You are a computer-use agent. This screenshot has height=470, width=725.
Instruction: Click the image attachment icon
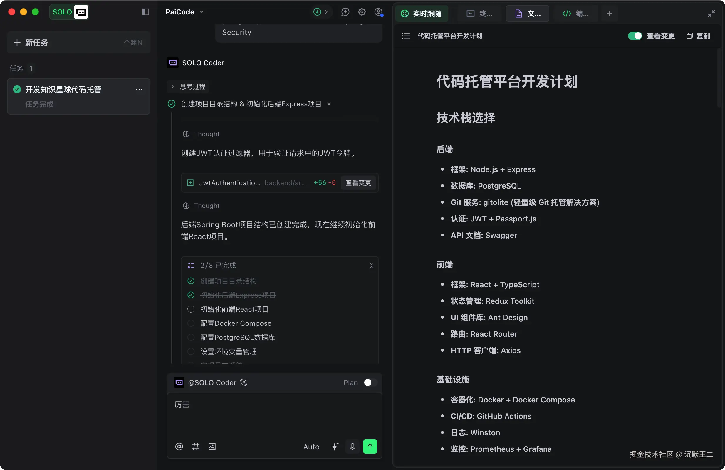pos(212,446)
